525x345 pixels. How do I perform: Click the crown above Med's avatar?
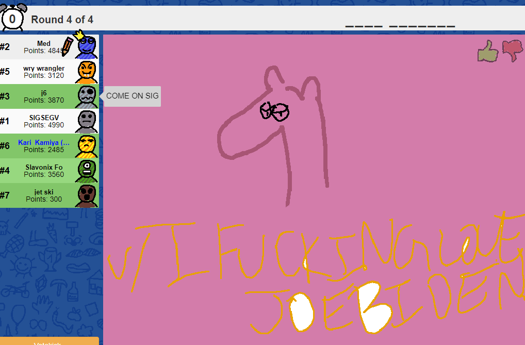tap(79, 34)
